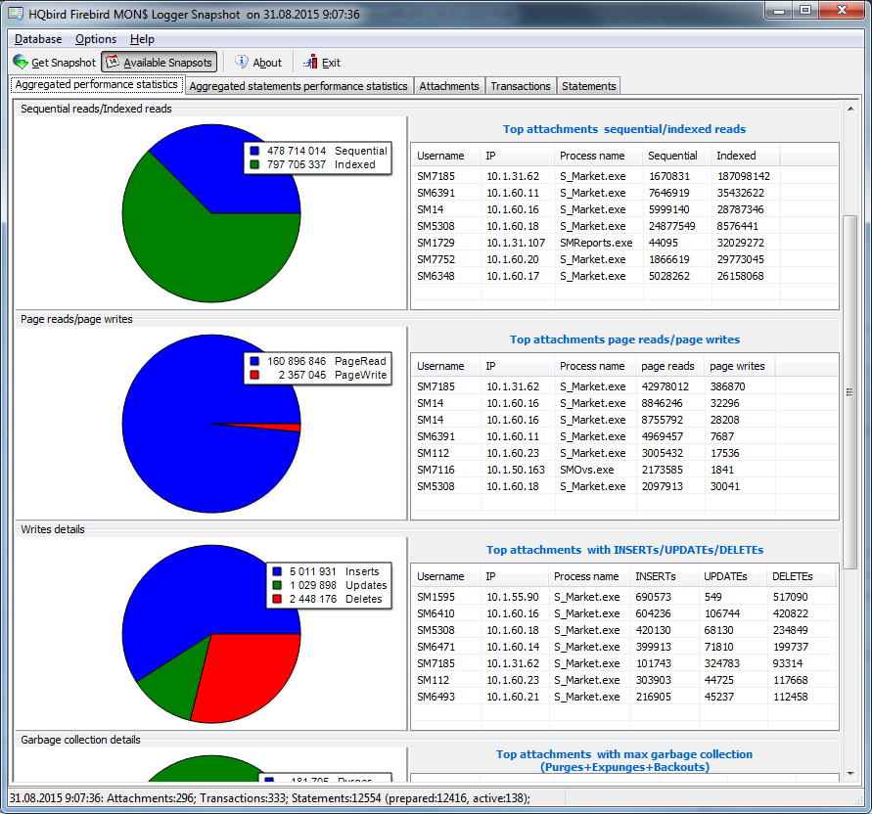The height and width of the screenshot is (814, 872).
Task: Click the Get Snapshot toolbar icon
Action: (x=21, y=63)
